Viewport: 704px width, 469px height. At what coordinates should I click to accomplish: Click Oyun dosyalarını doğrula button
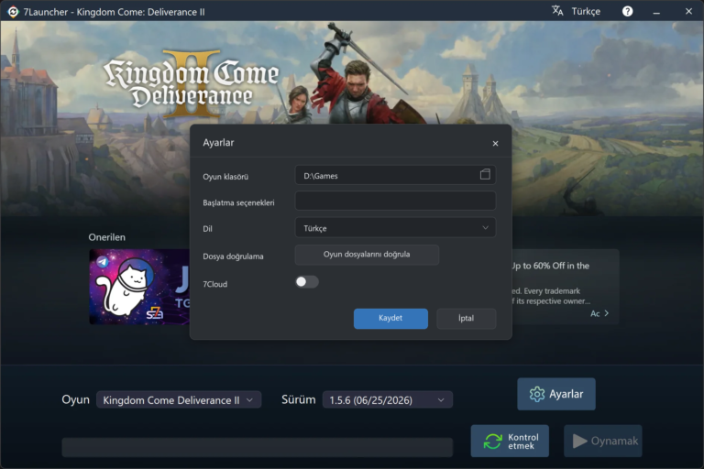tap(367, 255)
